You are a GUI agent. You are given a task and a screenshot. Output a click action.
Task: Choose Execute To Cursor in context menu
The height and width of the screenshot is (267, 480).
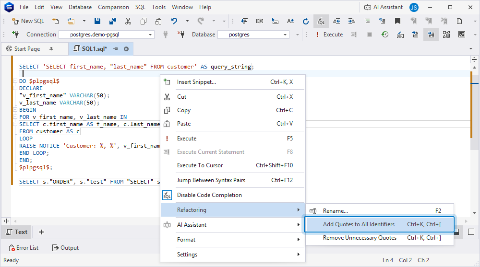233,165
